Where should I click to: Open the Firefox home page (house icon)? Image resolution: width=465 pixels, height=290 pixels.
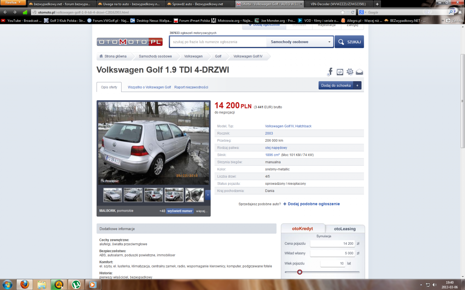460,12
